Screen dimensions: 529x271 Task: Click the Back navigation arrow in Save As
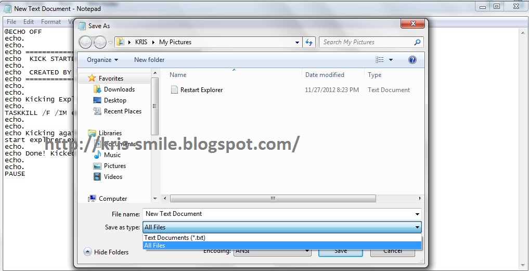pyautogui.click(x=86, y=42)
